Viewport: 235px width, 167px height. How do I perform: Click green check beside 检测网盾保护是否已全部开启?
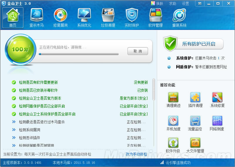[x=14, y=106]
